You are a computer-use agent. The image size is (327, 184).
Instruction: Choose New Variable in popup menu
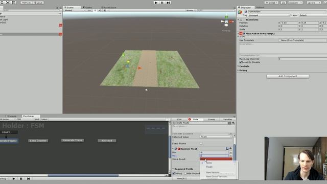pos(213,172)
